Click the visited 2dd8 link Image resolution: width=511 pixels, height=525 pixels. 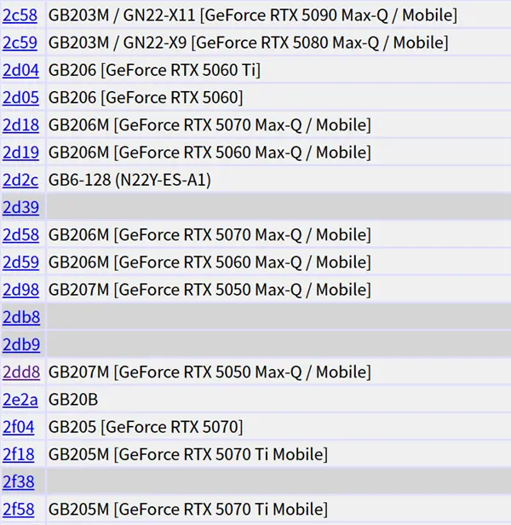tap(21, 372)
